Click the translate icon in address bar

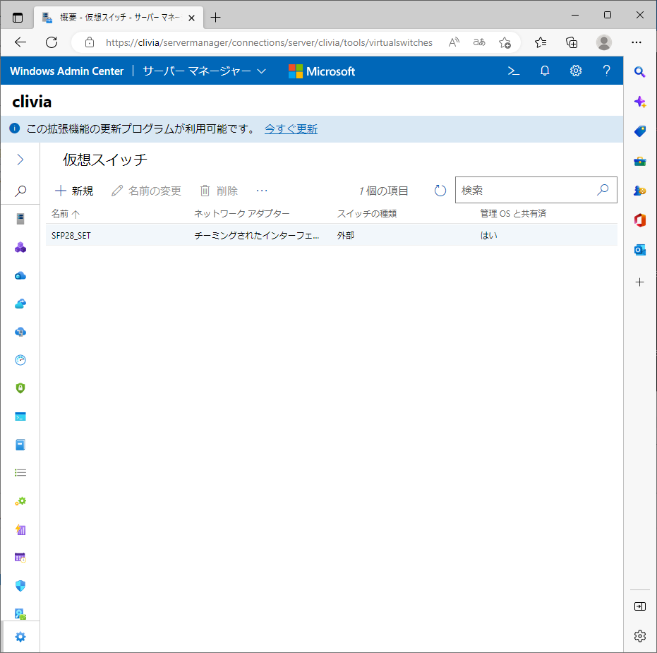(479, 42)
